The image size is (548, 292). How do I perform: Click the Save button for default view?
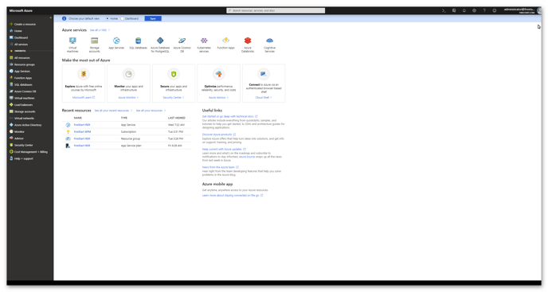[153, 18]
